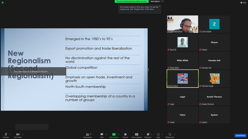Click the shared screen divider handle
Screen dimensions: 248x139
pos(148,69)
